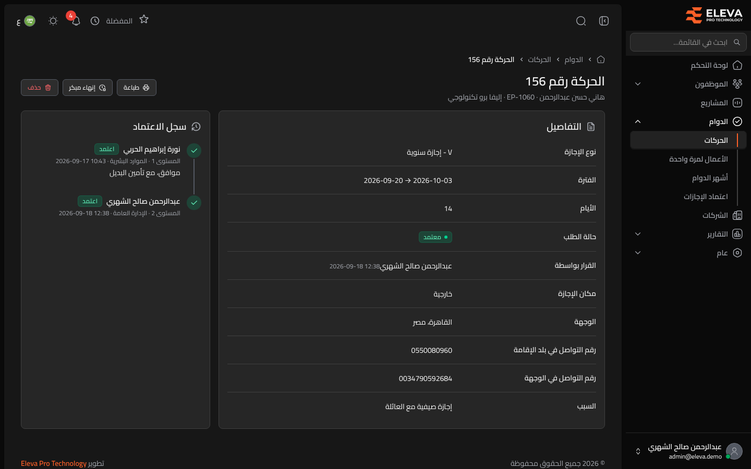Expand the عام menu chevron
The image size is (751, 469).
pyautogui.click(x=638, y=253)
